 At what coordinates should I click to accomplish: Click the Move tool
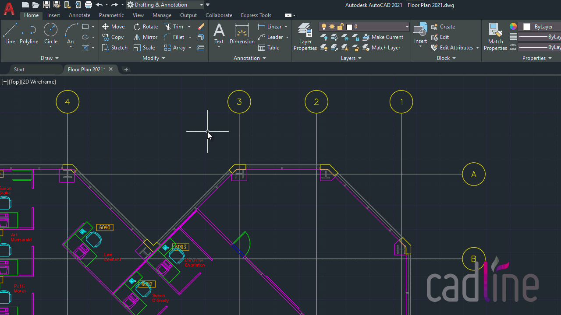pos(114,26)
